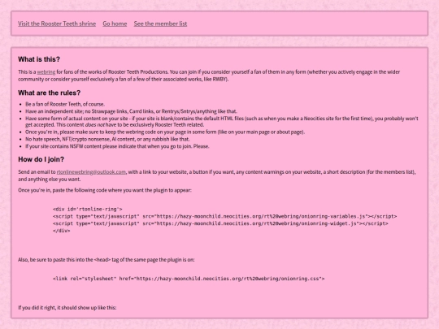Open the See the member list link

(x=160, y=24)
